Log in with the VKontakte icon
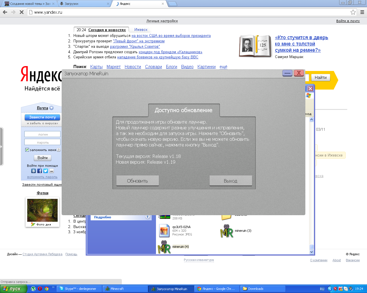 (34, 171)
